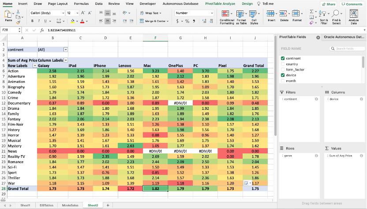Click the Format Painter brush icon
This screenshot has height=209, width=367.
coord(18,22)
